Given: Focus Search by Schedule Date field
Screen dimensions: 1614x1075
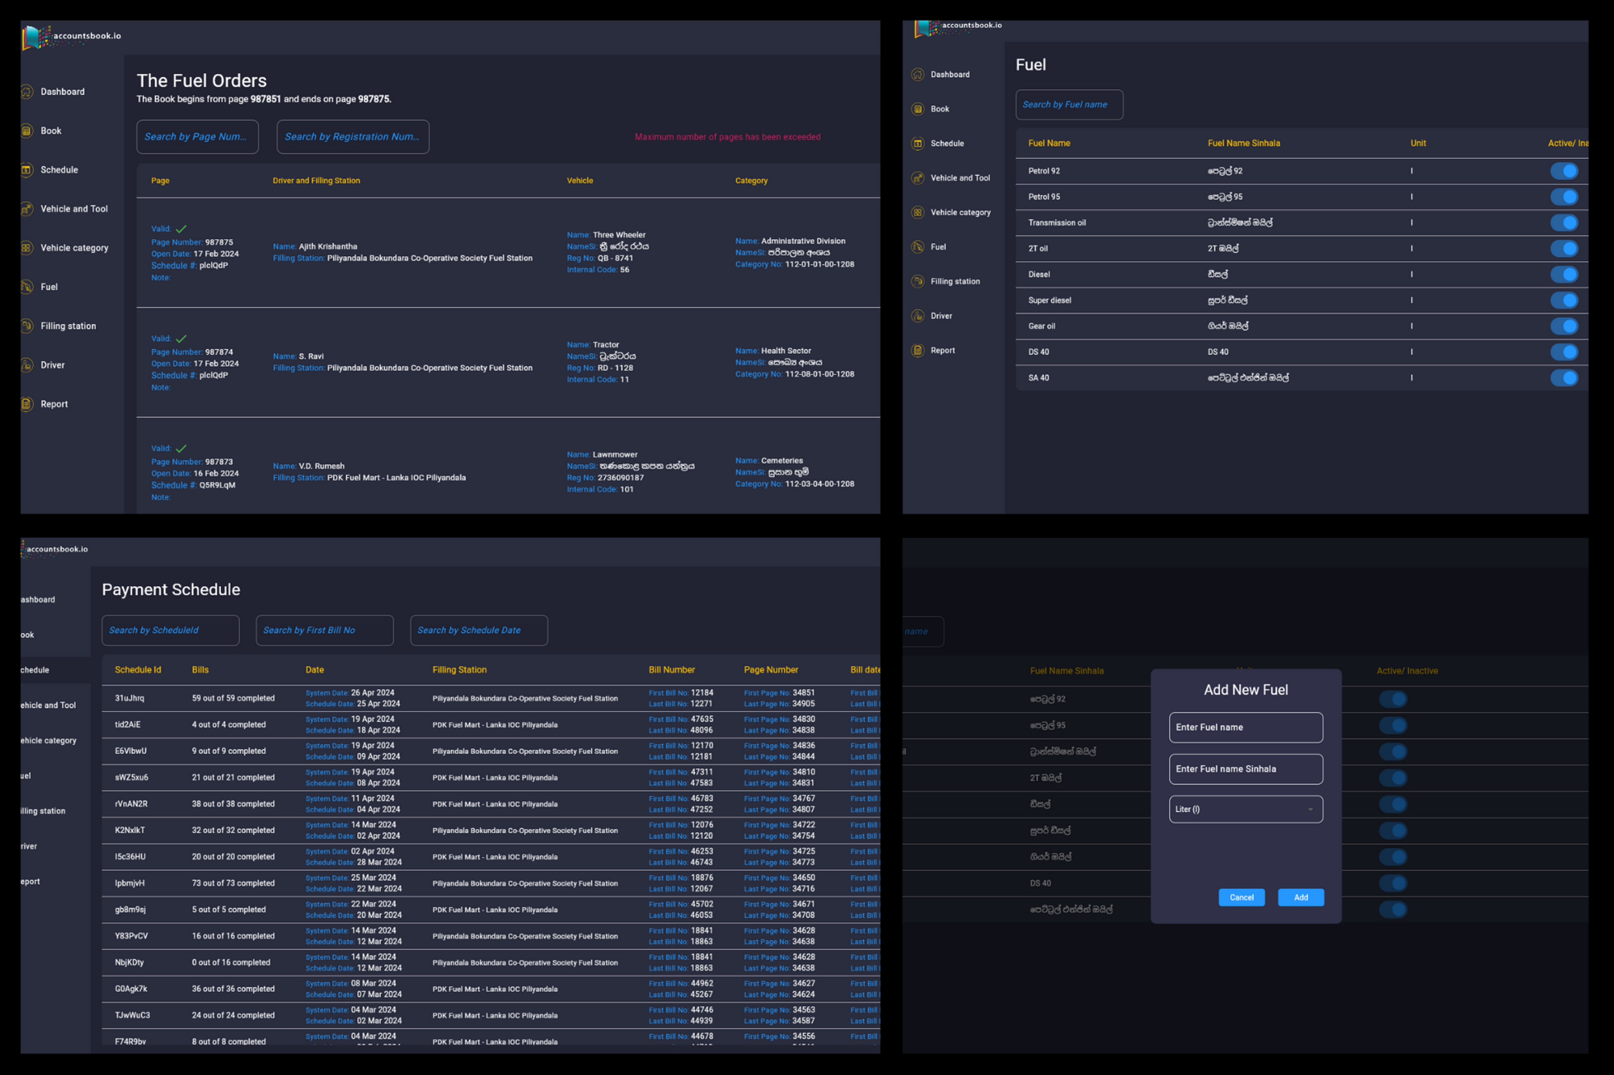Looking at the screenshot, I should click(x=479, y=630).
